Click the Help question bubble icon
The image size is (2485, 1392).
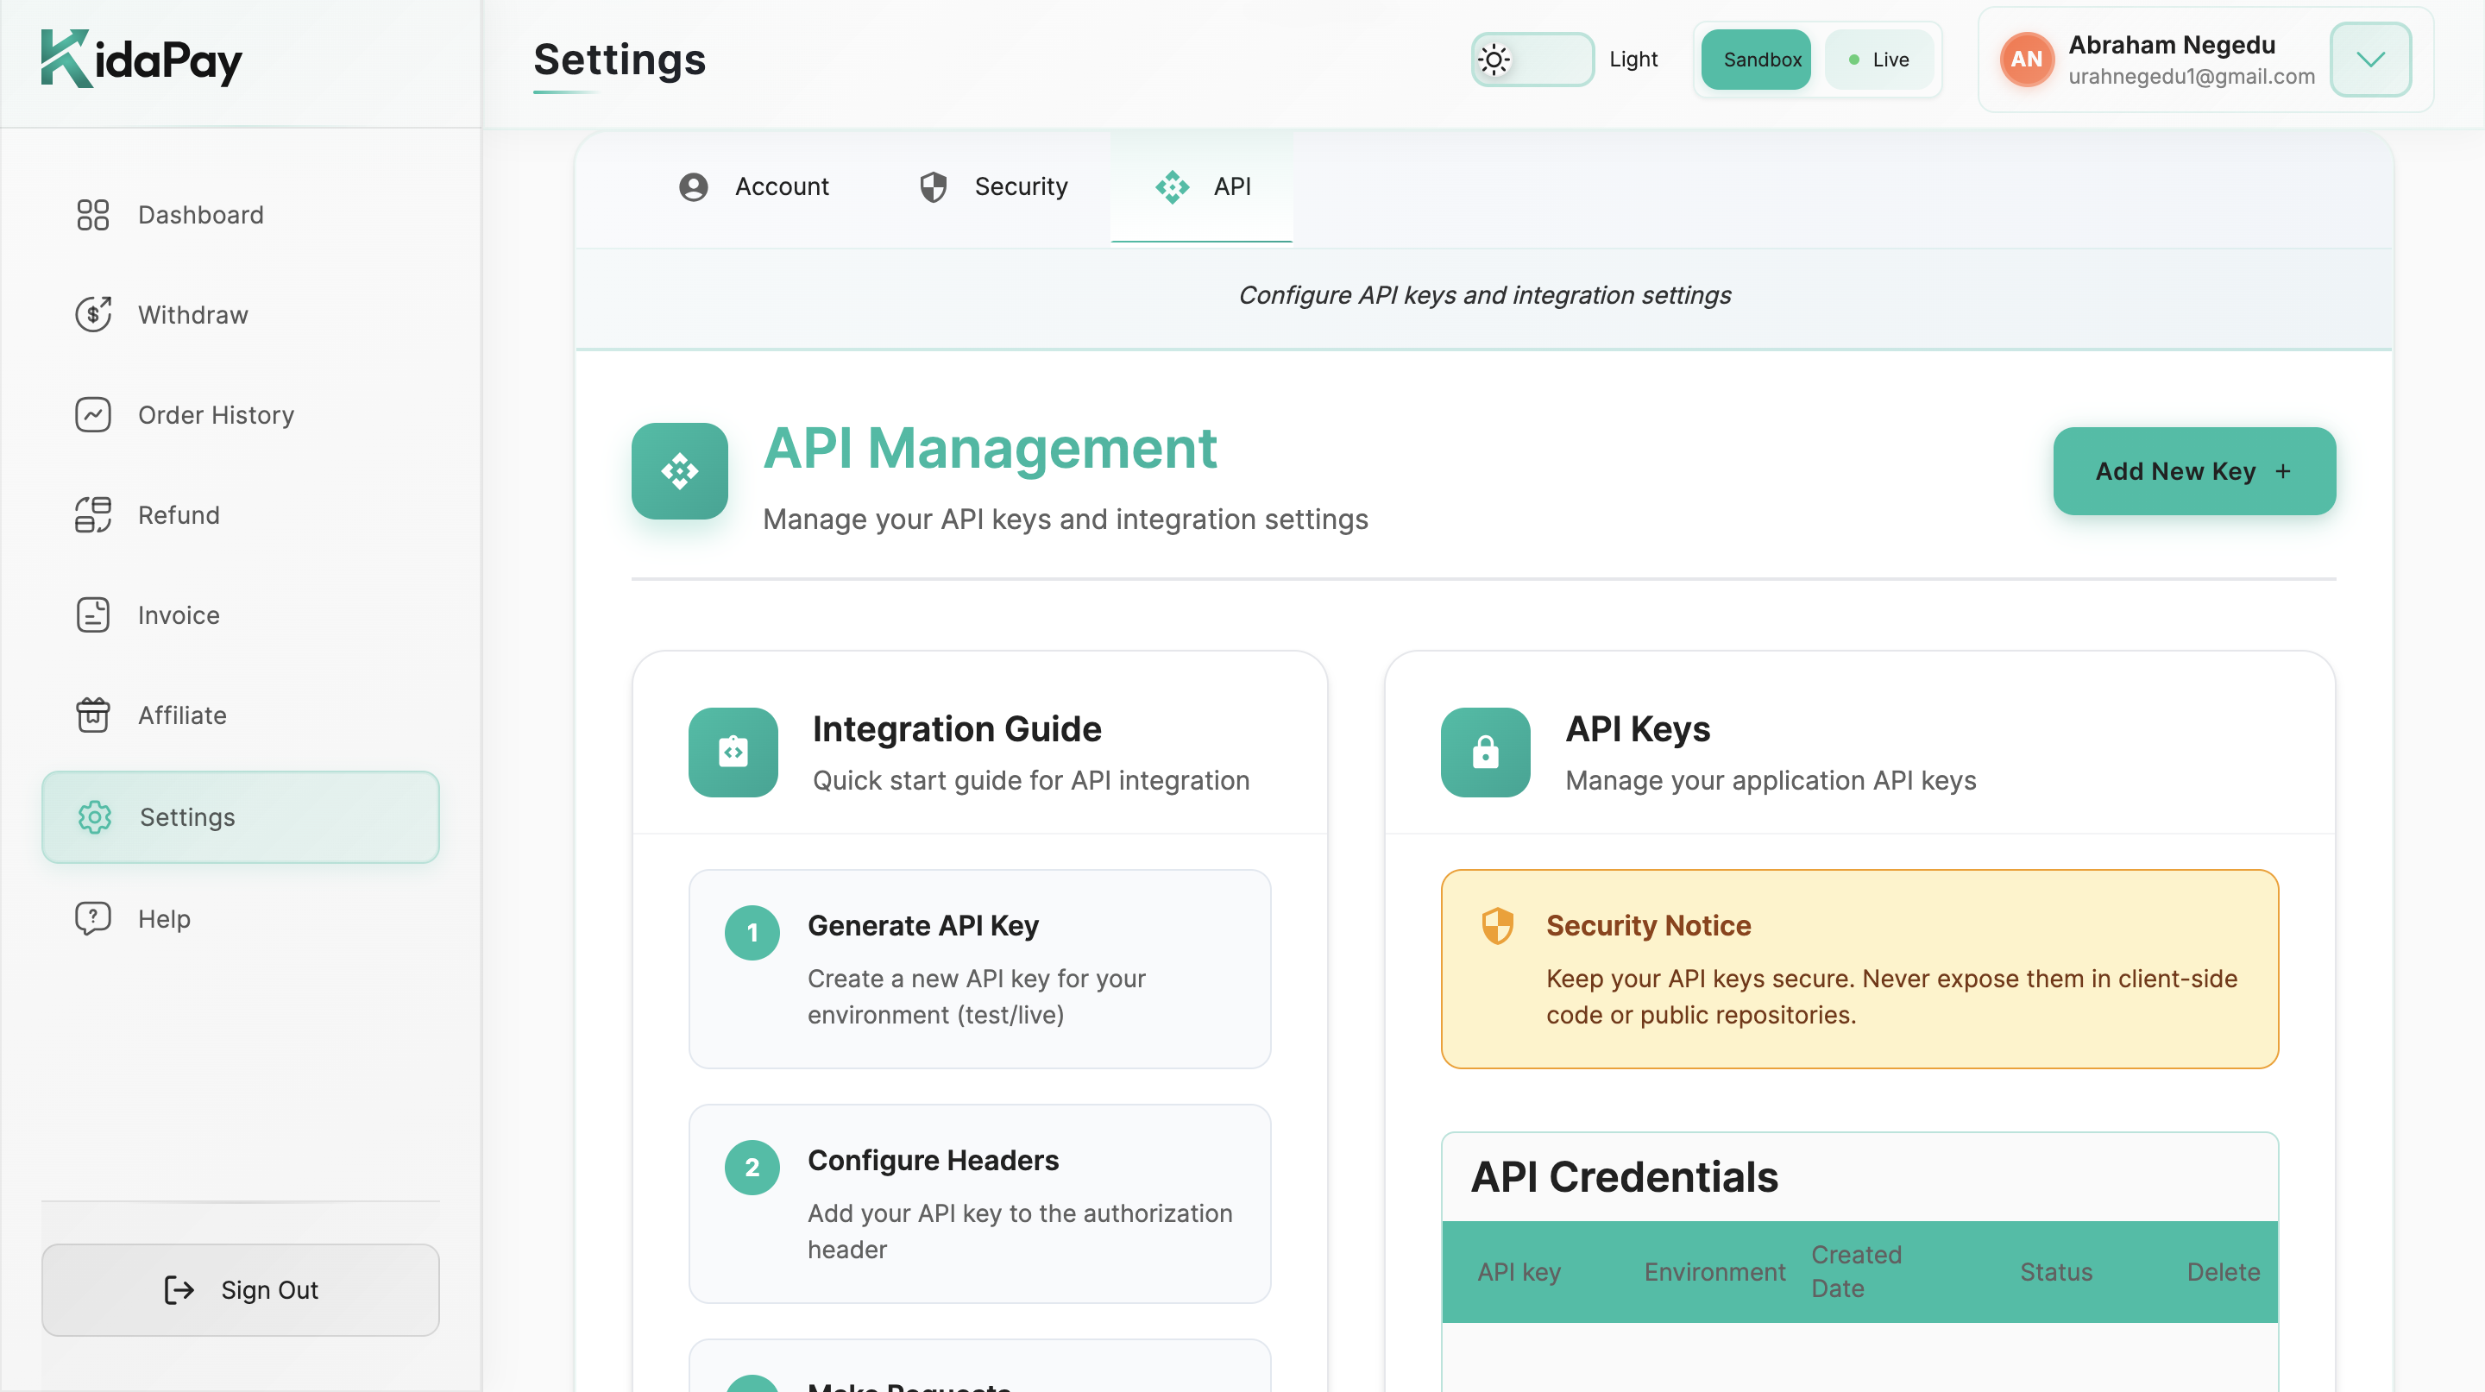point(92,918)
